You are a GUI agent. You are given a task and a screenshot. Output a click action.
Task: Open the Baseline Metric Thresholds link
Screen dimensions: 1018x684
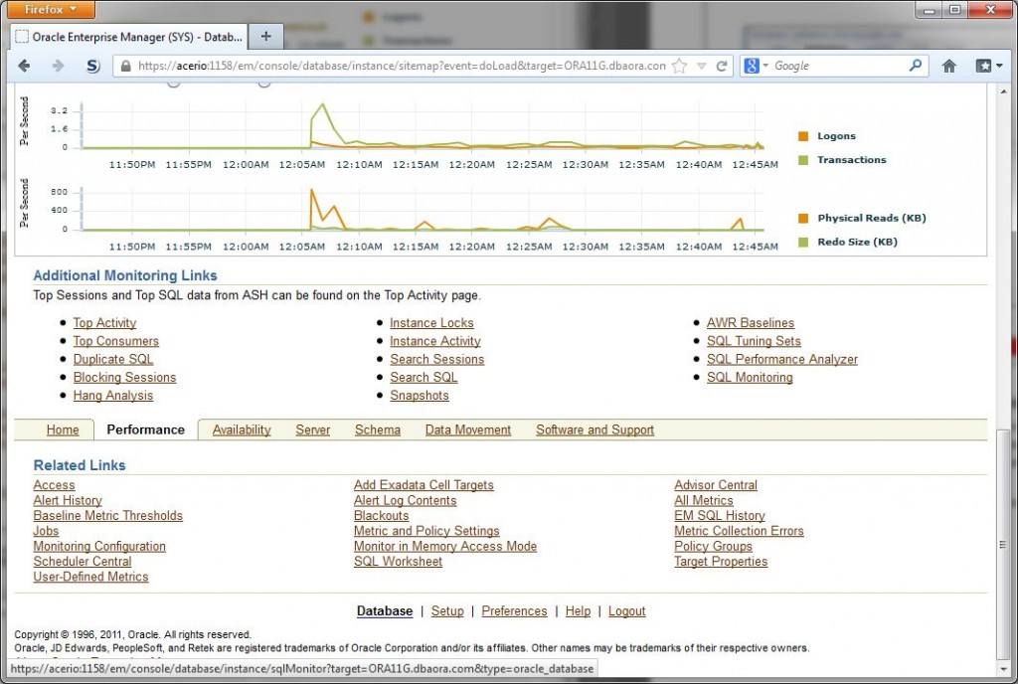107,515
